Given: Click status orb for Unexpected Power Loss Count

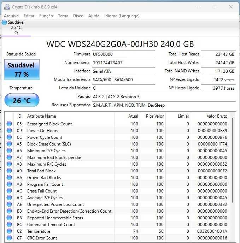Looking at the screenshot, I should tap(9, 204).
